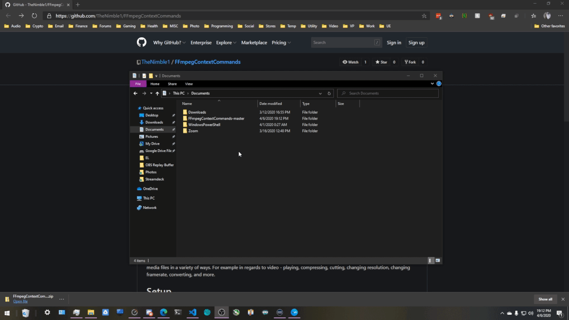Open the Share ribbon tab

point(172,84)
